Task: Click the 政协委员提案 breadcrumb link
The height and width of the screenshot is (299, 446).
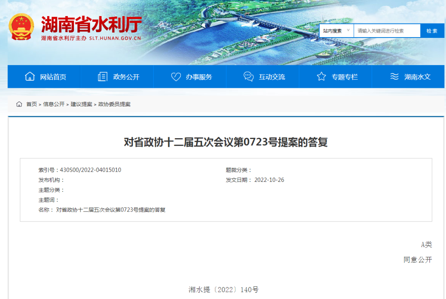Action: pos(114,104)
